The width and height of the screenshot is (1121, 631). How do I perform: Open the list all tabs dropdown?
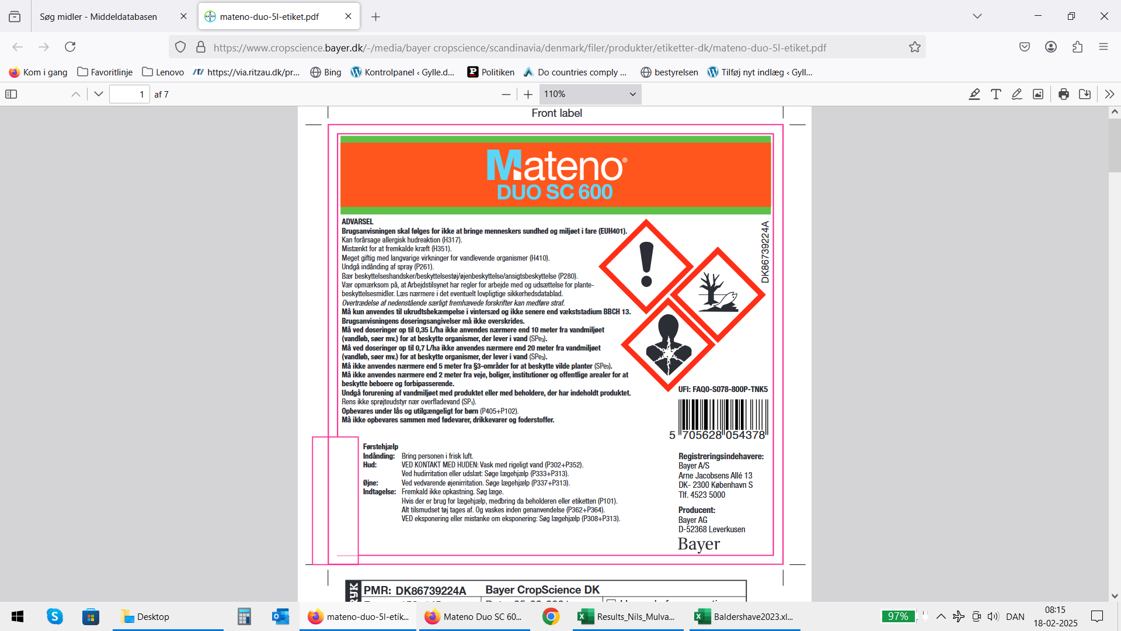point(977,16)
